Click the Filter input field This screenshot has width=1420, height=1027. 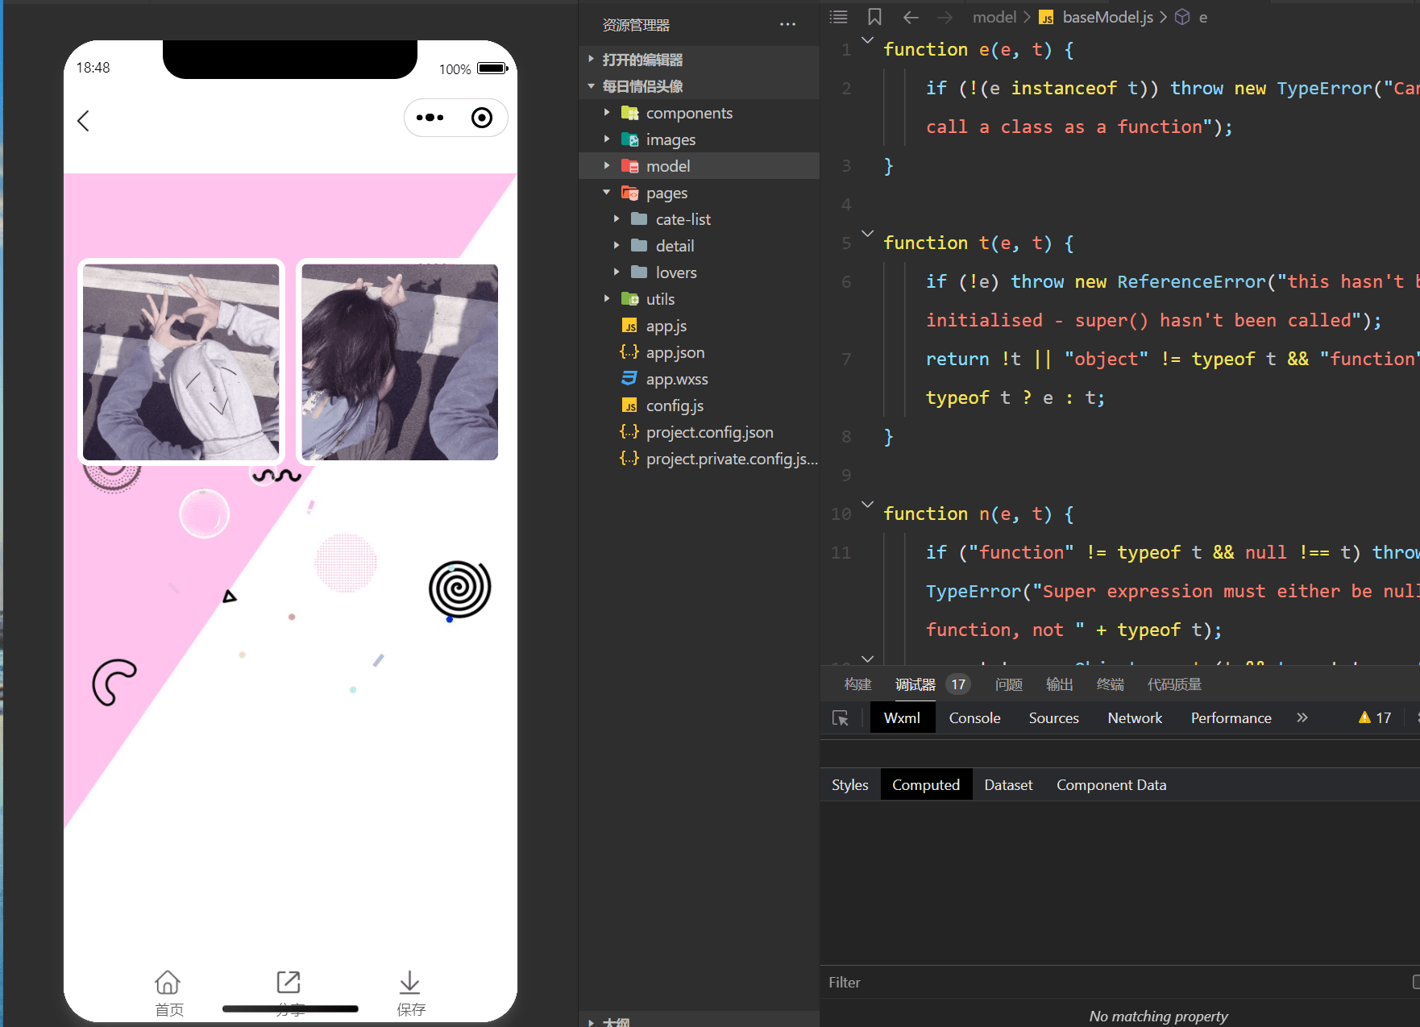[x=1115, y=982]
